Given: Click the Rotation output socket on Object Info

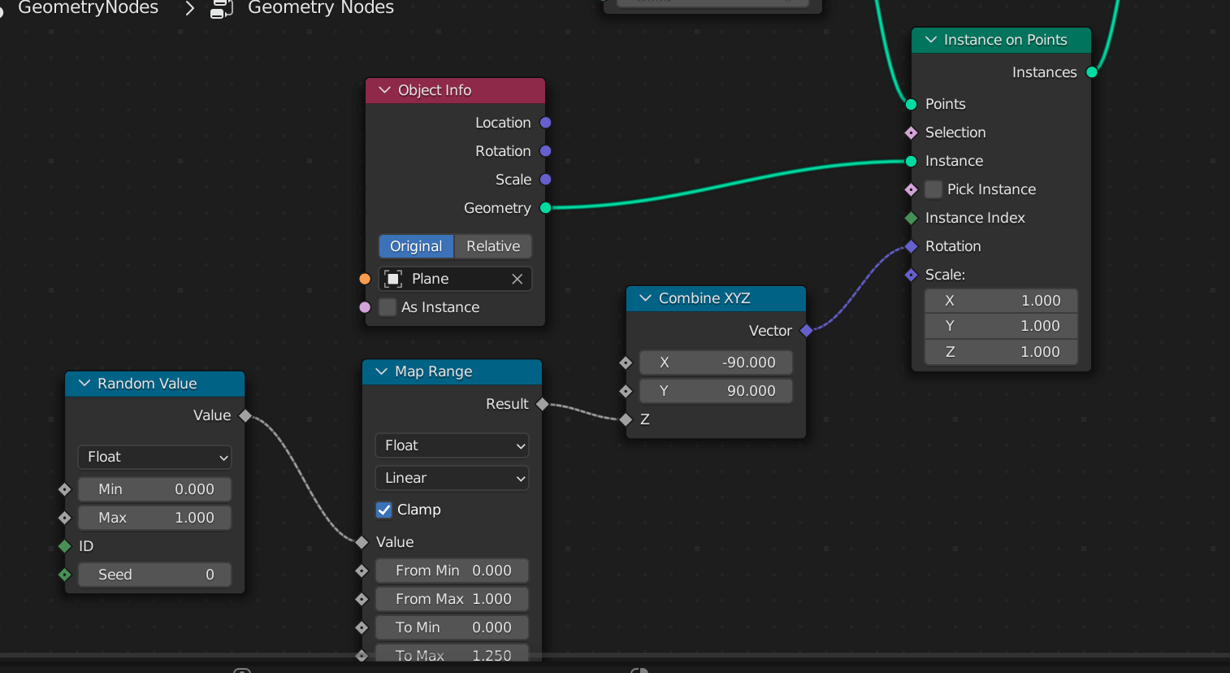Looking at the screenshot, I should click(546, 151).
